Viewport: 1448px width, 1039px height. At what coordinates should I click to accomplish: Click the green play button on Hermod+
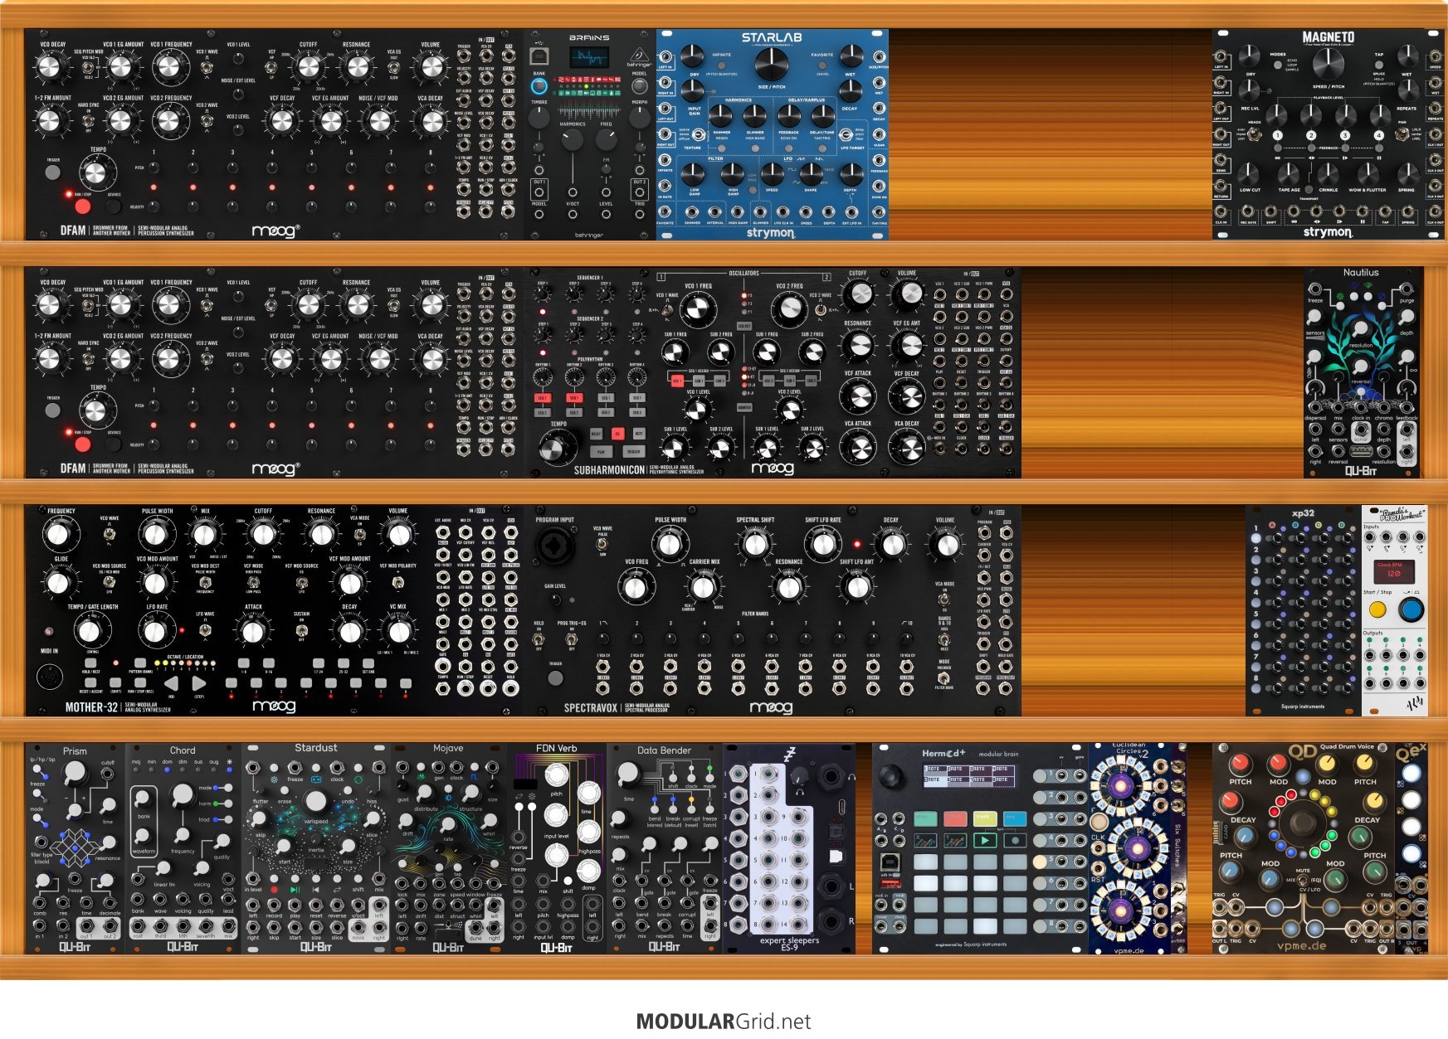(x=985, y=840)
